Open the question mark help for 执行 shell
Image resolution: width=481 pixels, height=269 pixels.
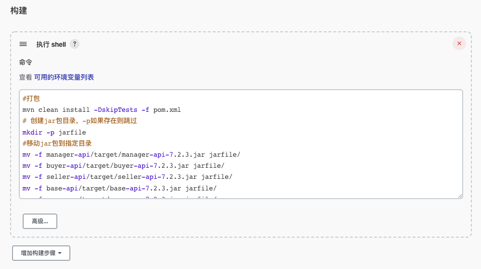pos(75,44)
